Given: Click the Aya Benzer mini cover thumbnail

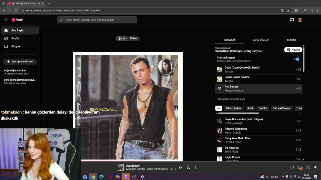Looking at the screenshot, I should point(120,167).
